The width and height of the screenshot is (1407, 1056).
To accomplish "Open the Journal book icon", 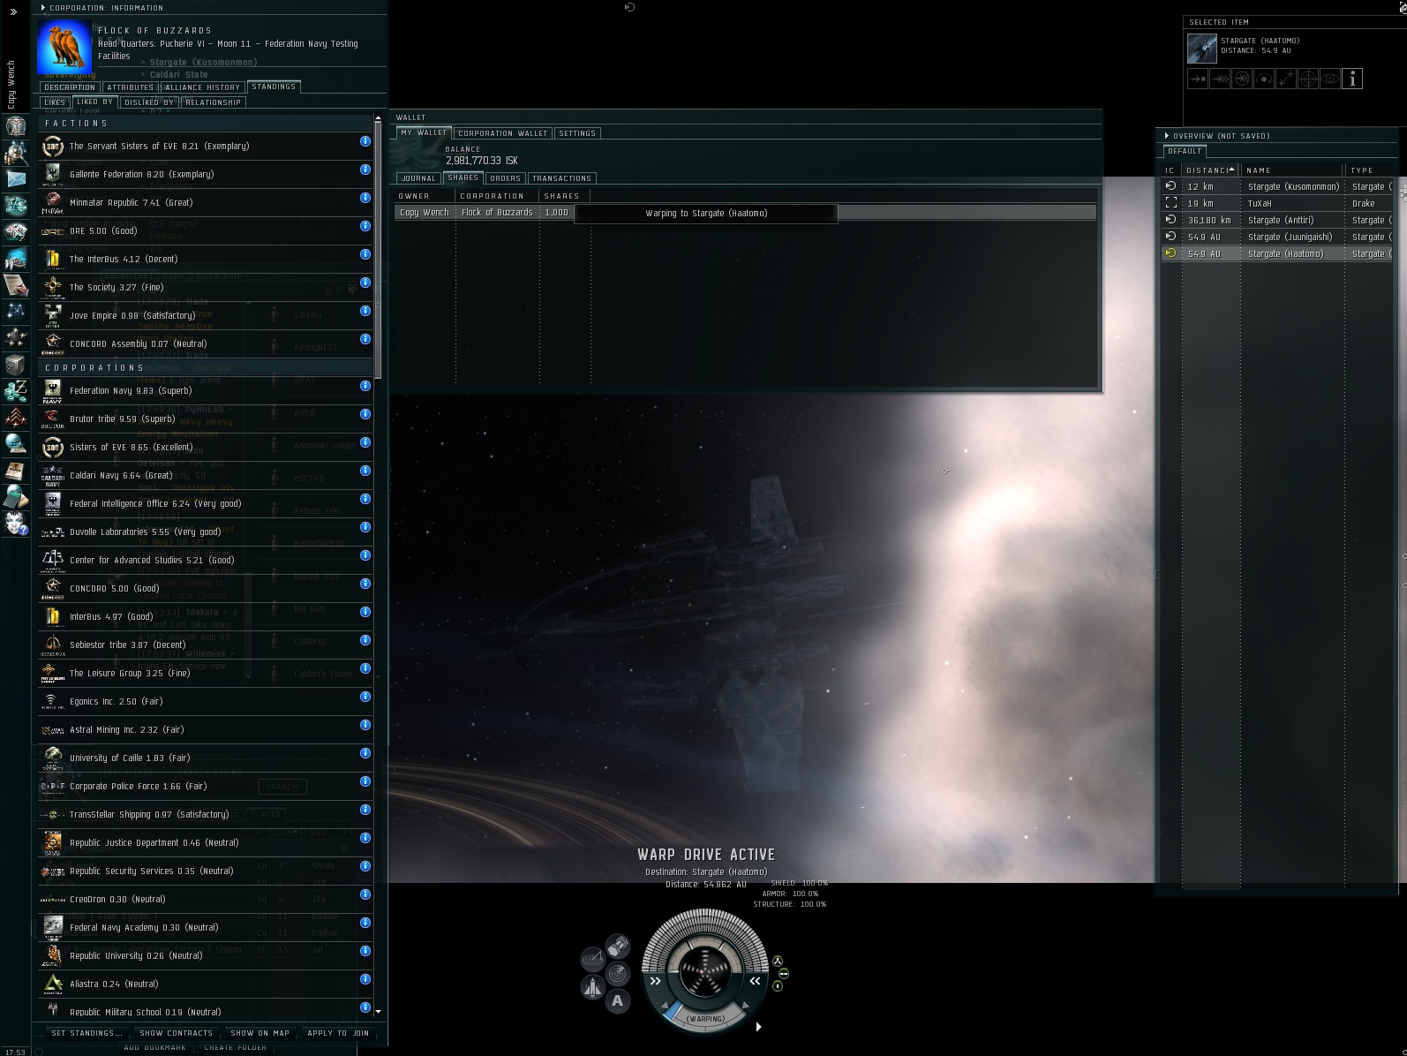I will [x=15, y=470].
